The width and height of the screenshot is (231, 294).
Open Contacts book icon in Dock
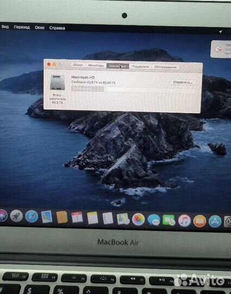(x=62, y=217)
